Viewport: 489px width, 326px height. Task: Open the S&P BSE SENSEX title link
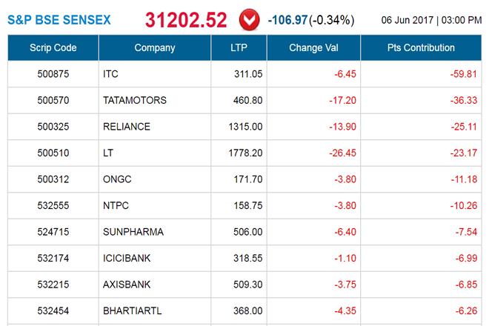[x=59, y=19]
